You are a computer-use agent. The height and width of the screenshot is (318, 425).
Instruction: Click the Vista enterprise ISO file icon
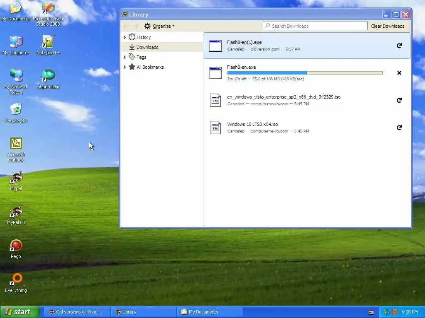(215, 100)
